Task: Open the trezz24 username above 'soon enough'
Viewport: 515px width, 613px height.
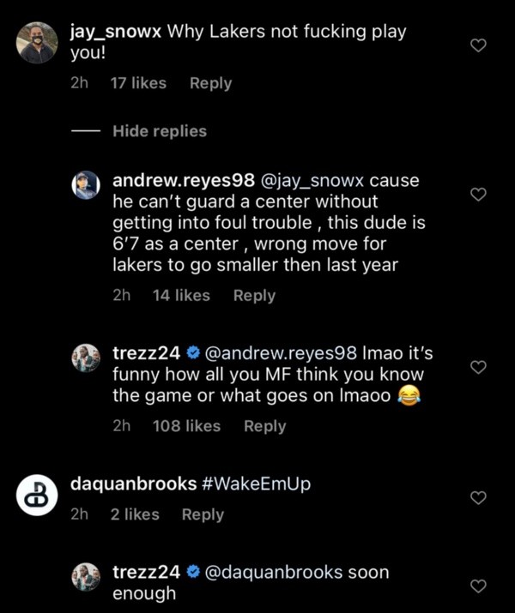Action: 144,572
